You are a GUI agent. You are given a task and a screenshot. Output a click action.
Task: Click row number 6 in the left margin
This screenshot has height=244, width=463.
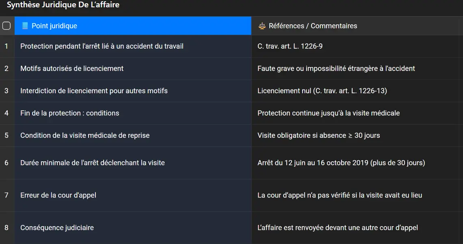[x=6, y=163]
